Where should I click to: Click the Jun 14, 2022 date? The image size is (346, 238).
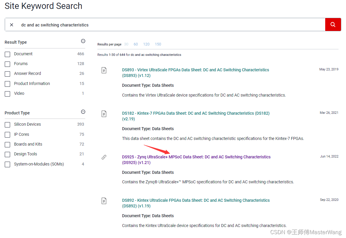[329, 156]
